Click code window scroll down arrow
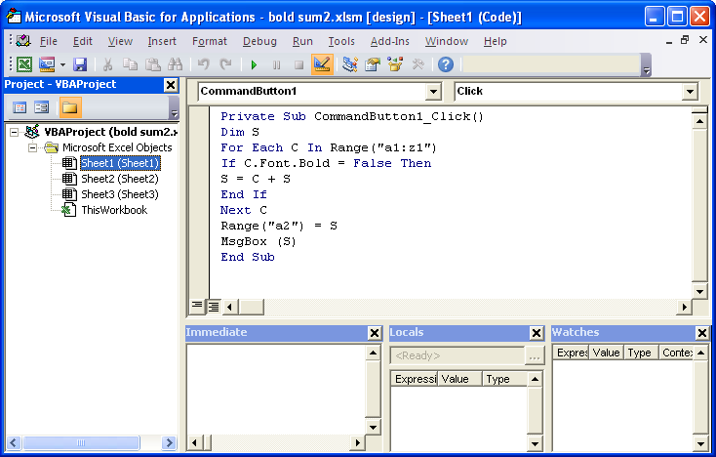This screenshot has height=457, width=716. 699,291
